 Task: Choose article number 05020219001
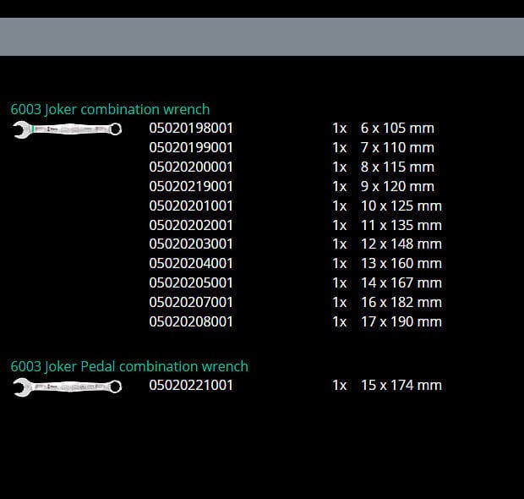pyautogui.click(x=191, y=186)
